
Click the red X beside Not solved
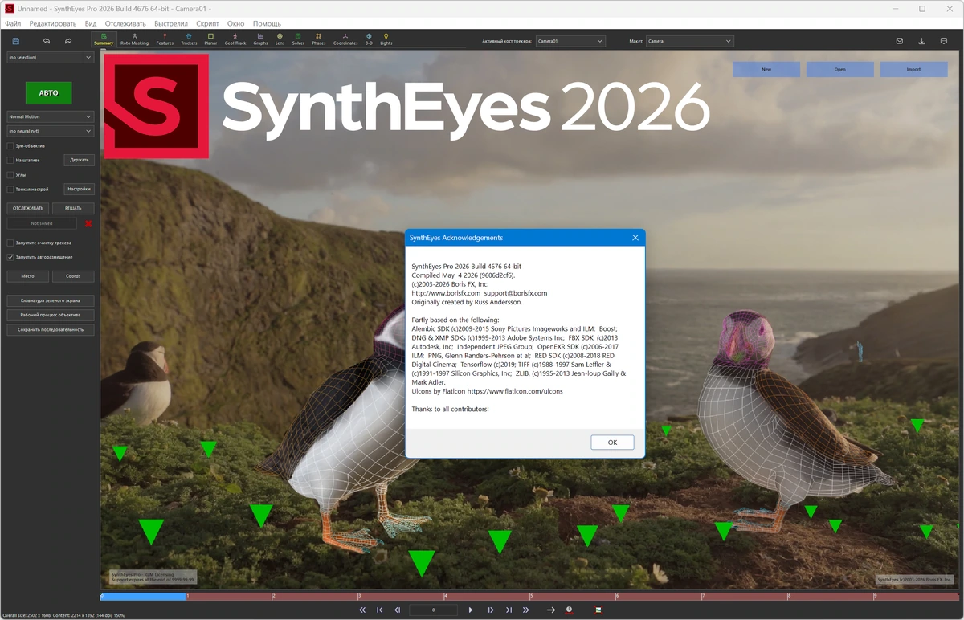click(88, 223)
